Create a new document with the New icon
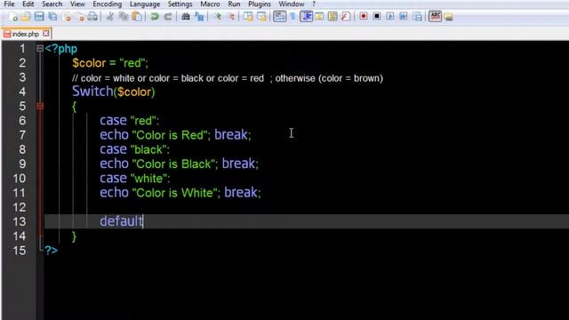Screen dimensions: 569x320 point(13,17)
